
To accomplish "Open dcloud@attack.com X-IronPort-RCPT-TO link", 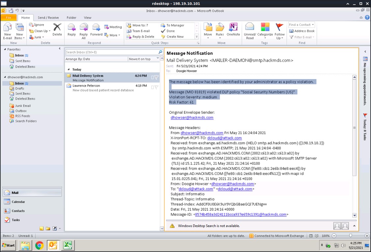I will click(224, 138).
